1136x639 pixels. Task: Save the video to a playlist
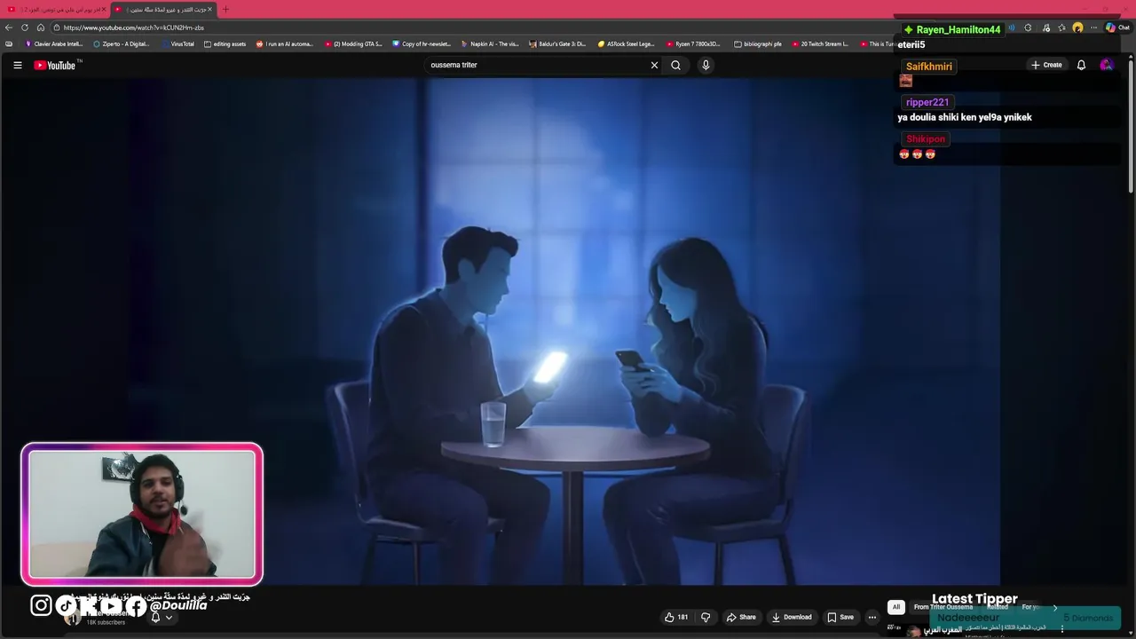(x=840, y=617)
